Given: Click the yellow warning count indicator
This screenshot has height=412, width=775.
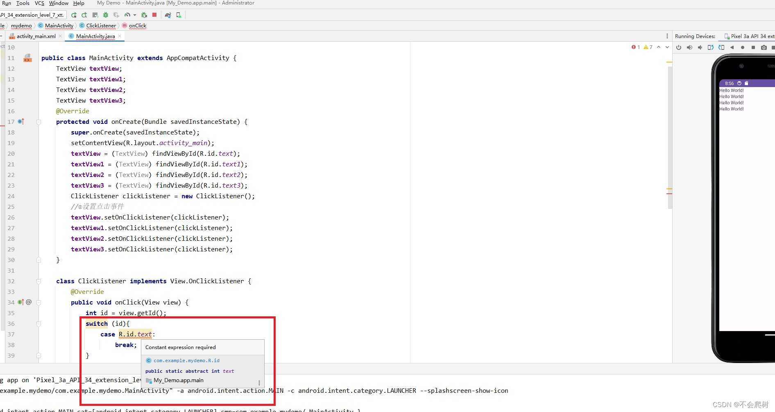Looking at the screenshot, I should tap(648, 47).
